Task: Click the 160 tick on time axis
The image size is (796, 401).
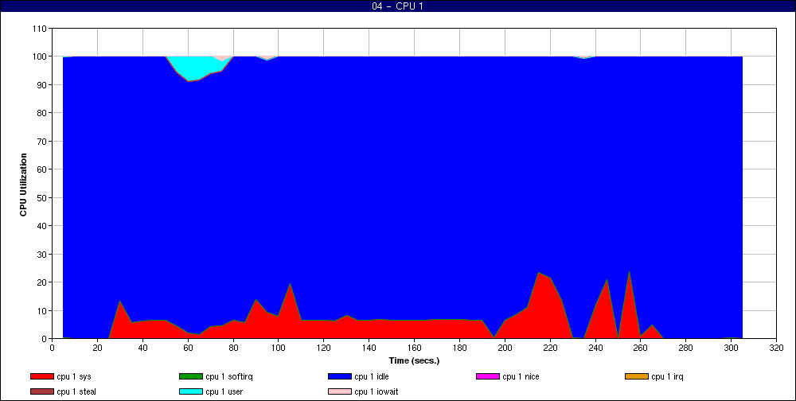Action: click(414, 347)
